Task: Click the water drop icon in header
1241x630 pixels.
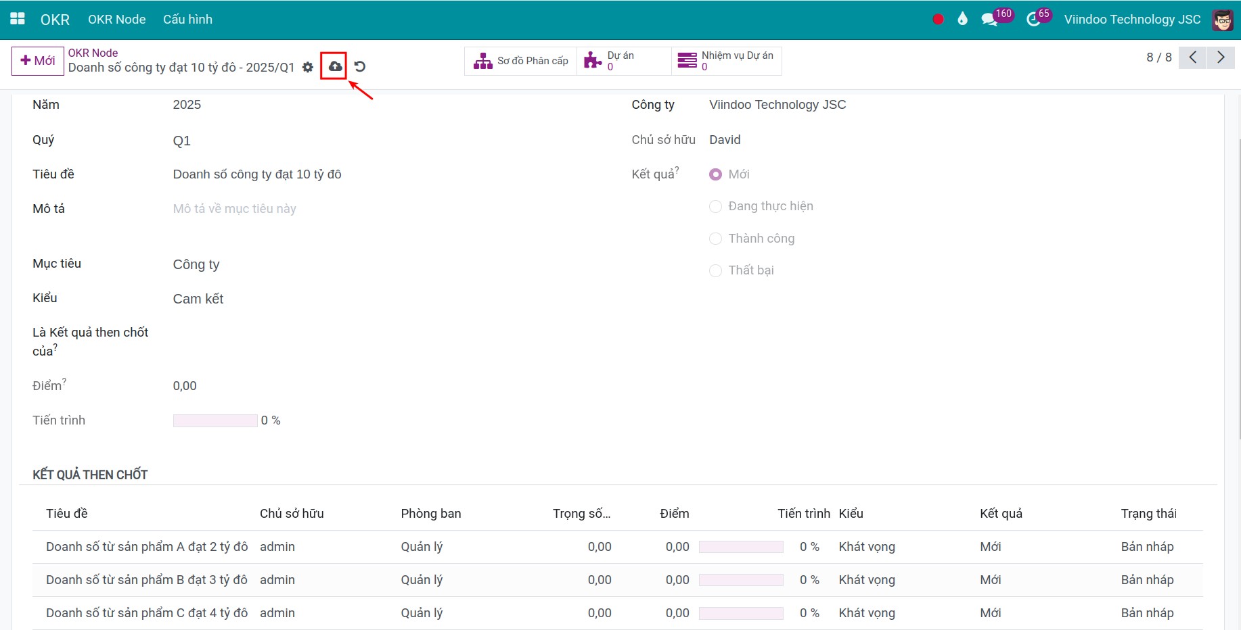Action: pyautogui.click(x=962, y=19)
